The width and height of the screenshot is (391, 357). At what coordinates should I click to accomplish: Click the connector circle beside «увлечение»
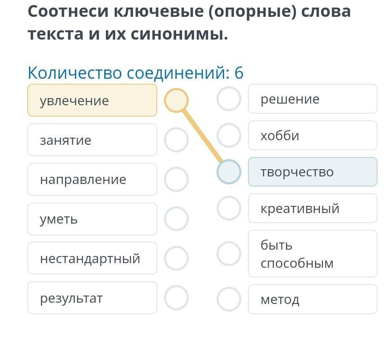176,100
